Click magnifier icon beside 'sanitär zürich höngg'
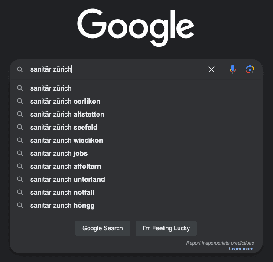This screenshot has width=273, height=262. pyautogui.click(x=20, y=206)
